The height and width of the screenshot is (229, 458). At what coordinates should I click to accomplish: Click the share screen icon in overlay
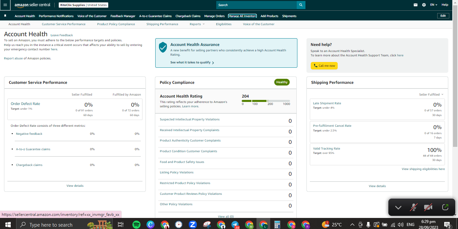pyautogui.click(x=445, y=207)
